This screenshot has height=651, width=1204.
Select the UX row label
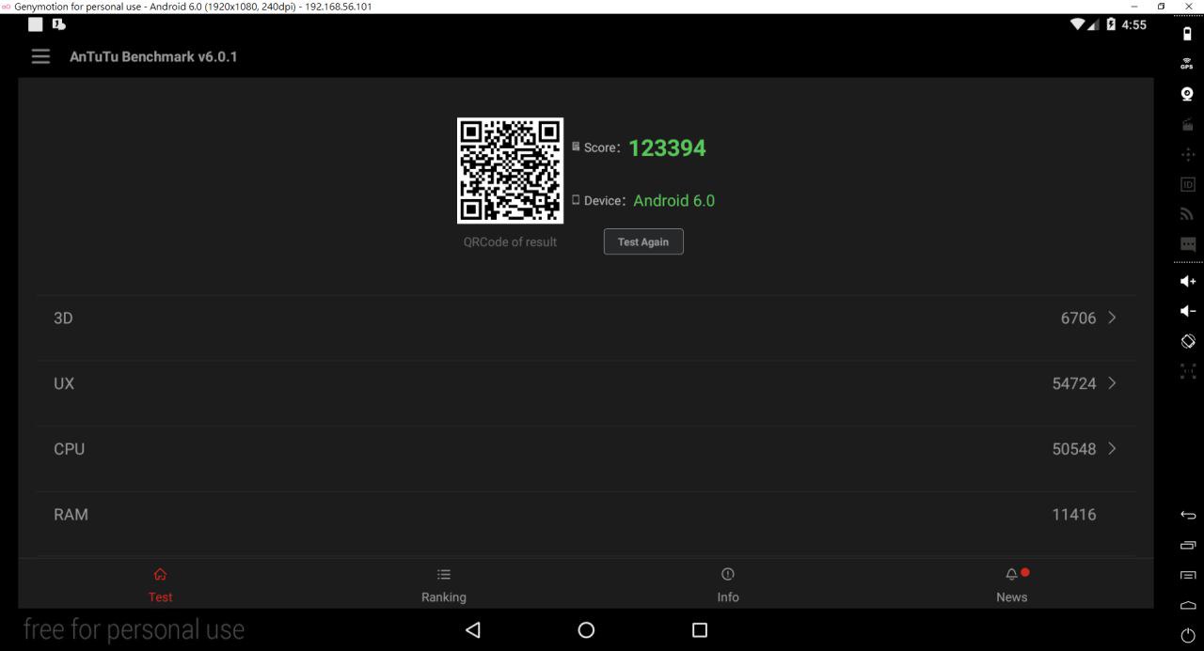coord(64,383)
